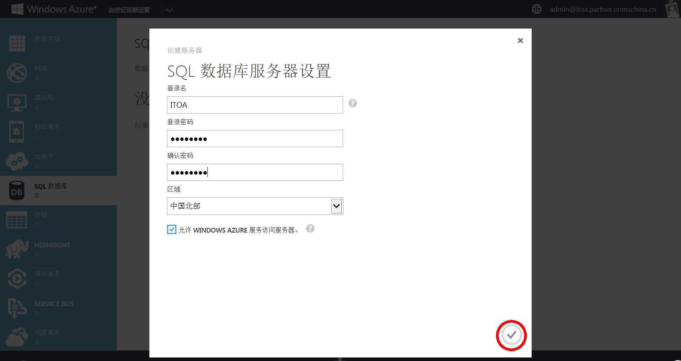
Task: Open the HDInsight elephant icon
Action: [17, 249]
